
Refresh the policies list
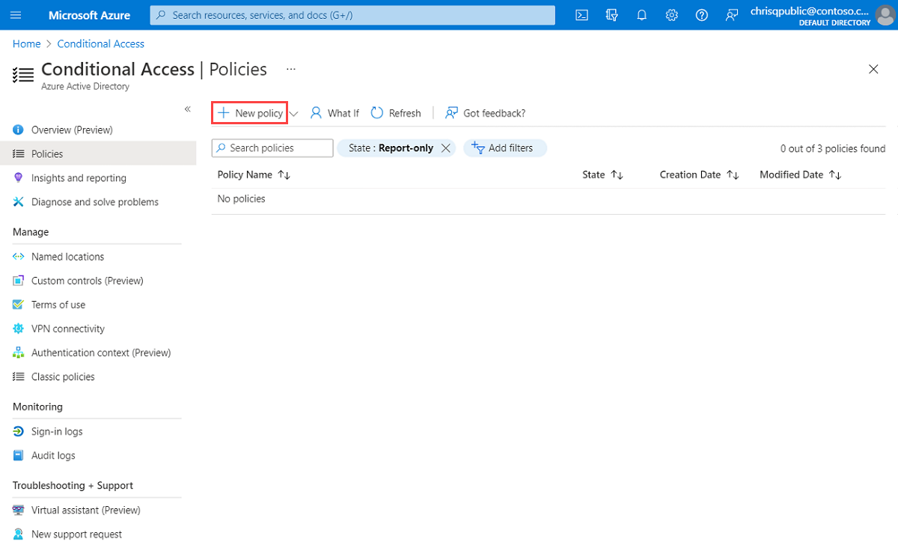click(x=396, y=113)
